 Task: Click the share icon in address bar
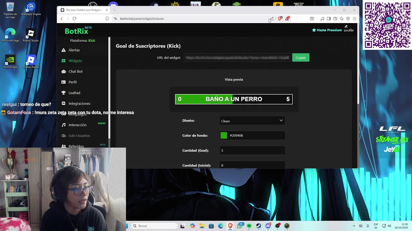pyautogui.click(x=272, y=19)
